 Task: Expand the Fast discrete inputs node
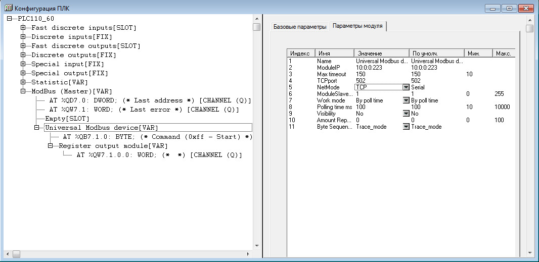(23, 28)
